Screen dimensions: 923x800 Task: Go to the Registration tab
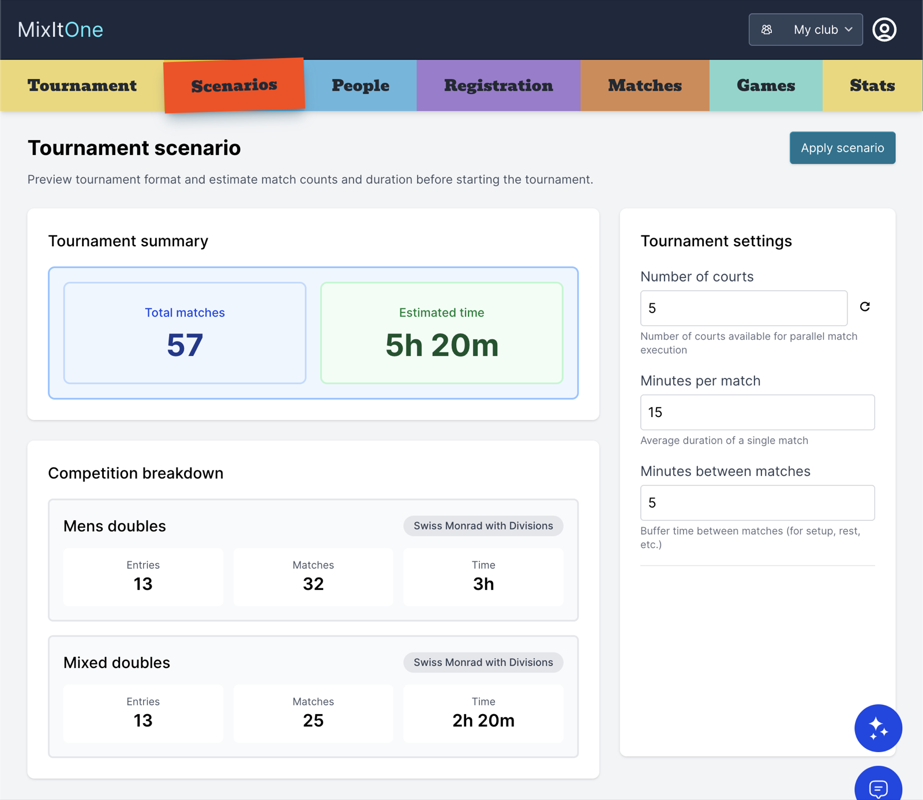pyautogui.click(x=498, y=85)
